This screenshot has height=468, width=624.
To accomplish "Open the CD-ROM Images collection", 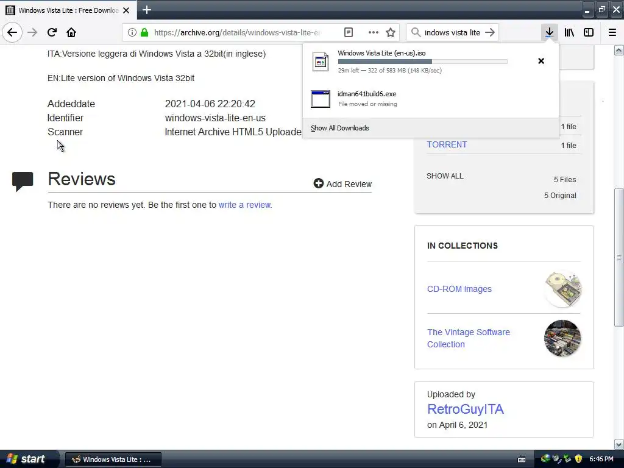I will click(459, 289).
